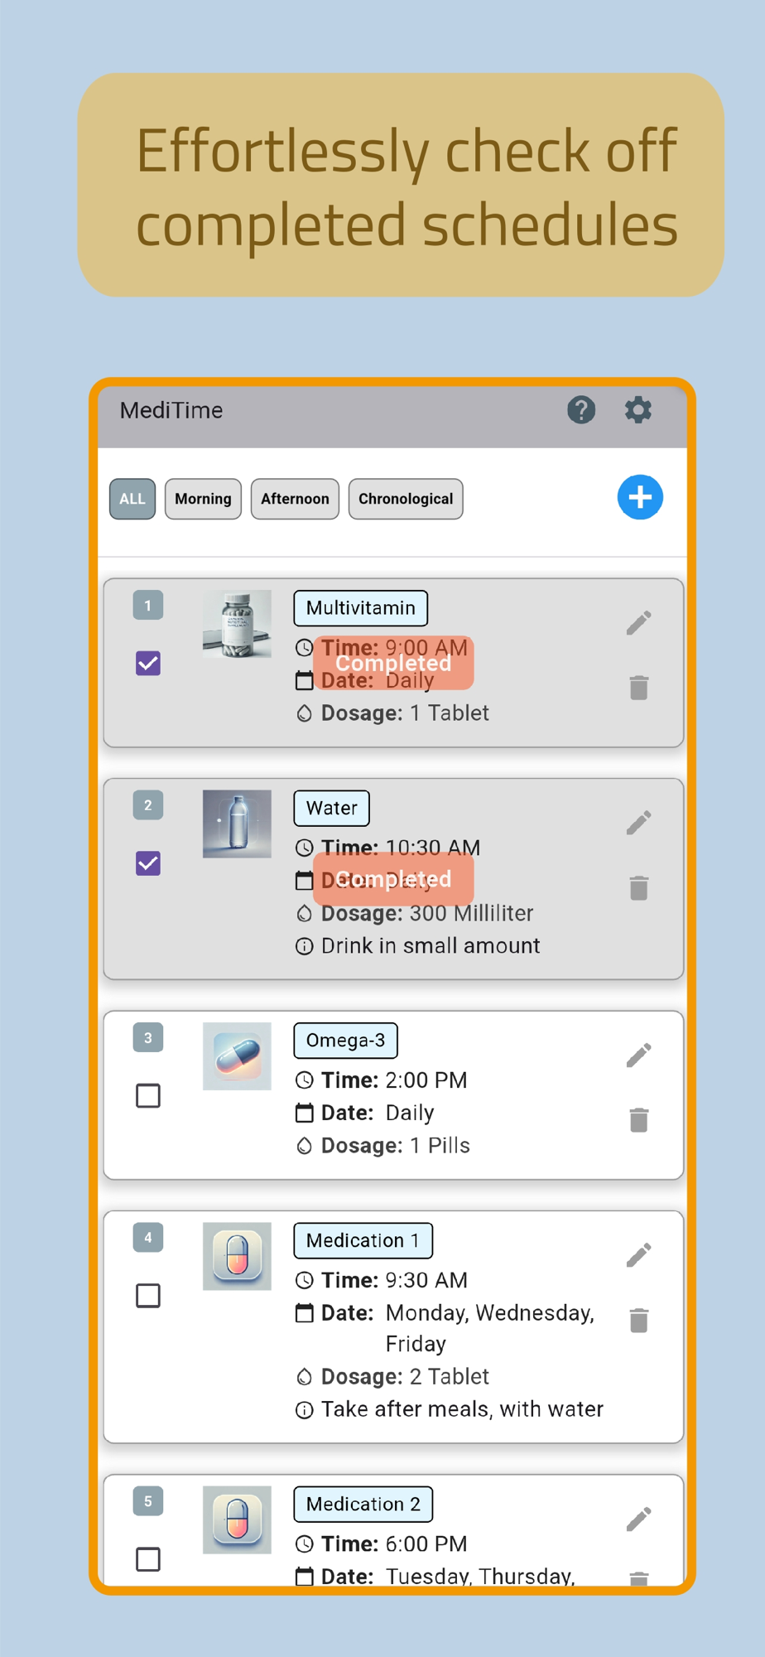Click the clock icon in Medication 1 card

(x=305, y=1280)
